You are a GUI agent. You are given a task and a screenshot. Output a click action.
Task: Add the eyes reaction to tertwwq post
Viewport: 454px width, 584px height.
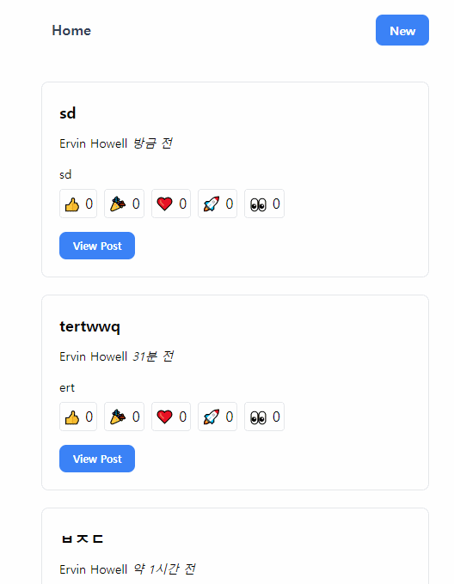coord(264,417)
